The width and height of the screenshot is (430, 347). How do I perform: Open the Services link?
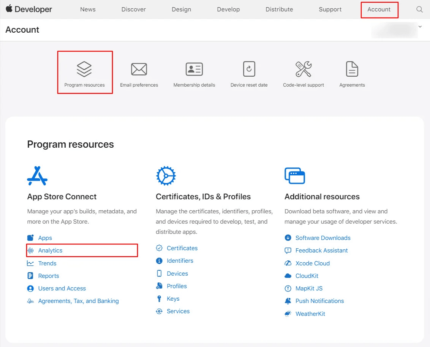coord(178,311)
